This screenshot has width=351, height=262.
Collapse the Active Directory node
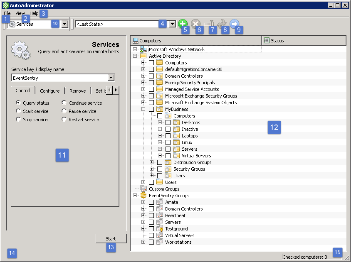point(135,56)
